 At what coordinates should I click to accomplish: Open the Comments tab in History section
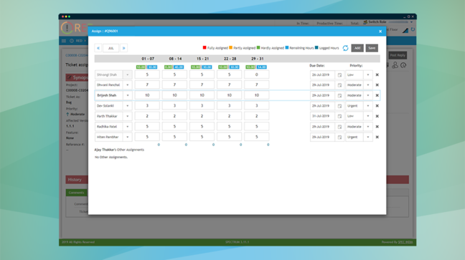pos(77,193)
